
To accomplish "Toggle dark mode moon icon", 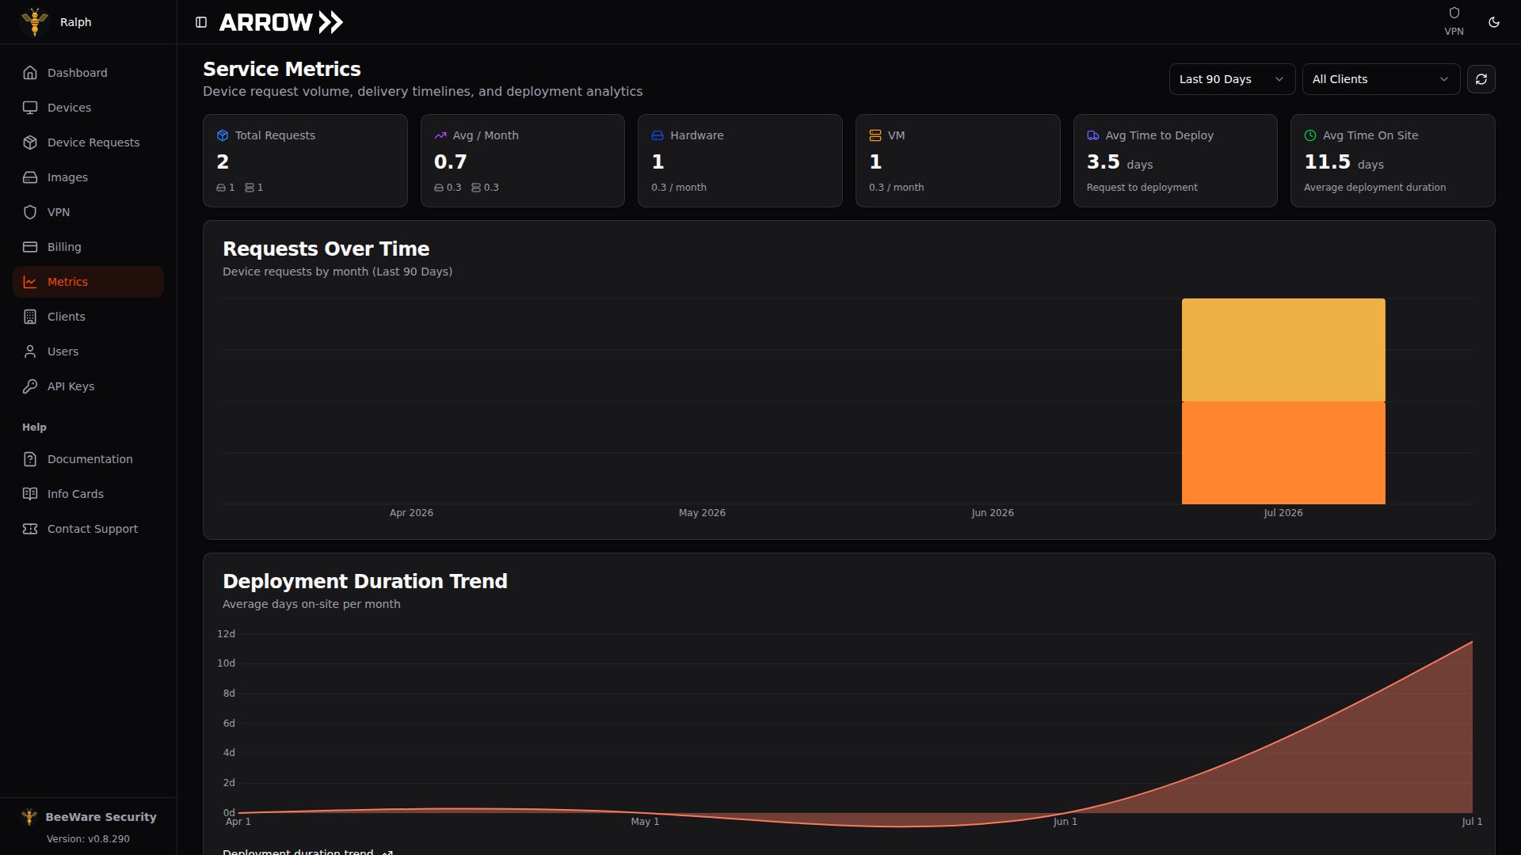I will 1494,22.
